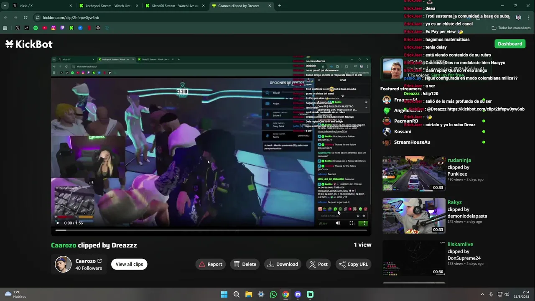Open Windows Start menu
Viewport: 535px width, 301px height.
[224, 294]
